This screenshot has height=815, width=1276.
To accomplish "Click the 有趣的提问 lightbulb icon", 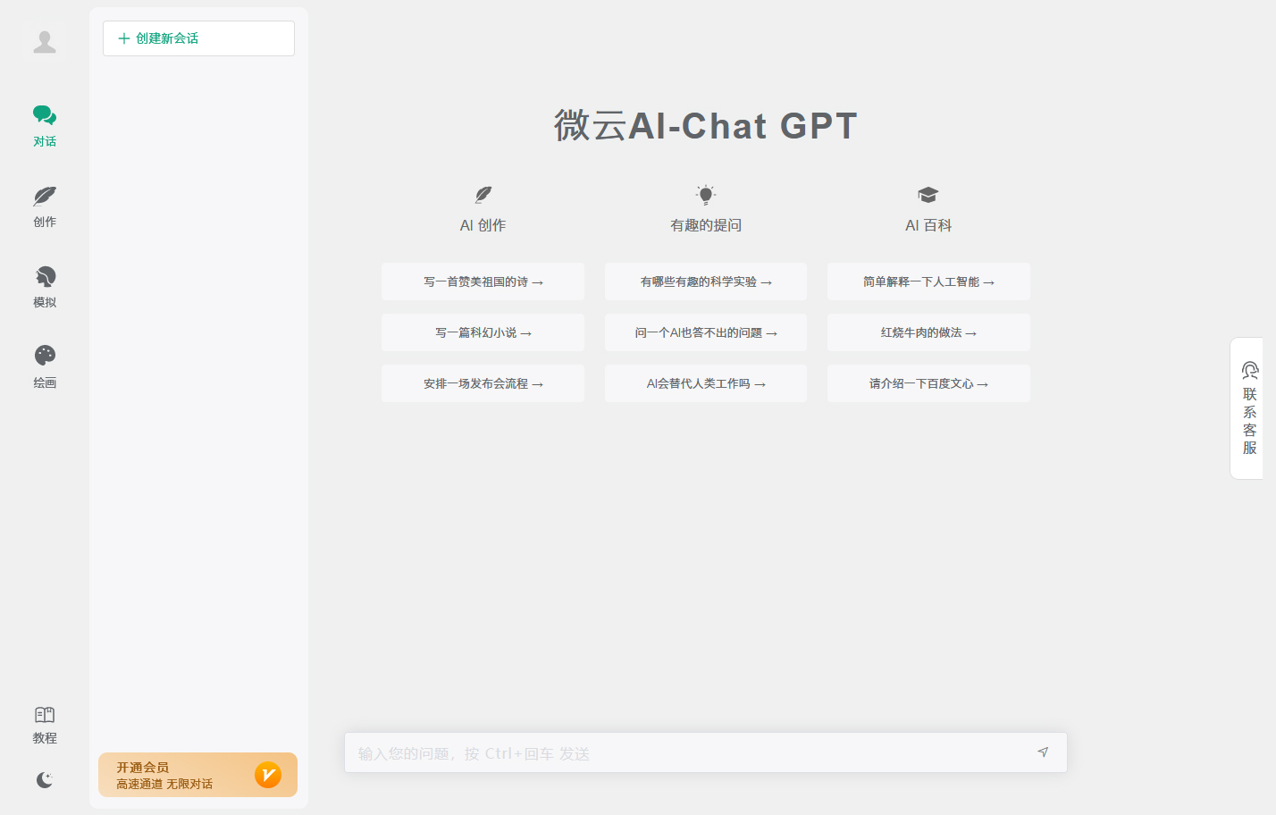I will click(706, 194).
